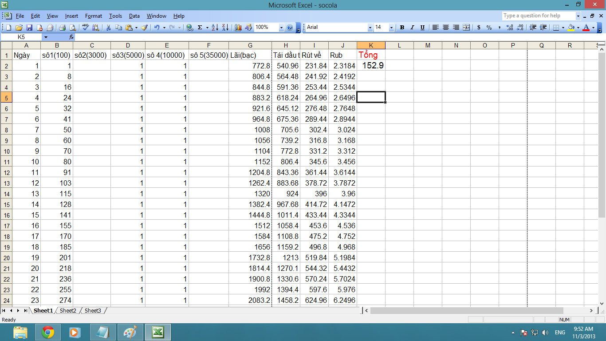Click the Save icon in the toolbar
This screenshot has height=341, width=606.
pos(29,28)
